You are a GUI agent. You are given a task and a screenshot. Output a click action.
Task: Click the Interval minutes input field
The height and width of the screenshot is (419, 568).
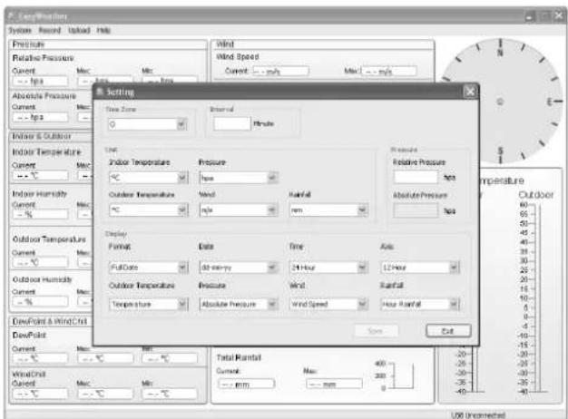pos(232,124)
